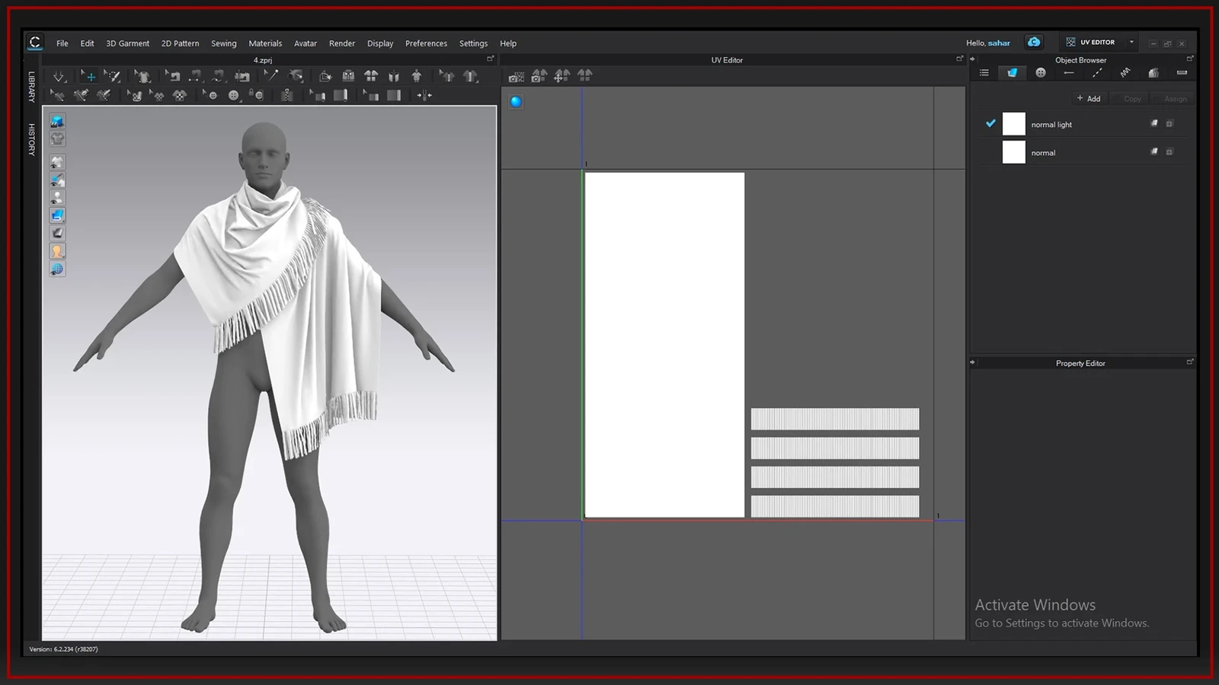Open the Puckering zigzag tab

point(1125,73)
